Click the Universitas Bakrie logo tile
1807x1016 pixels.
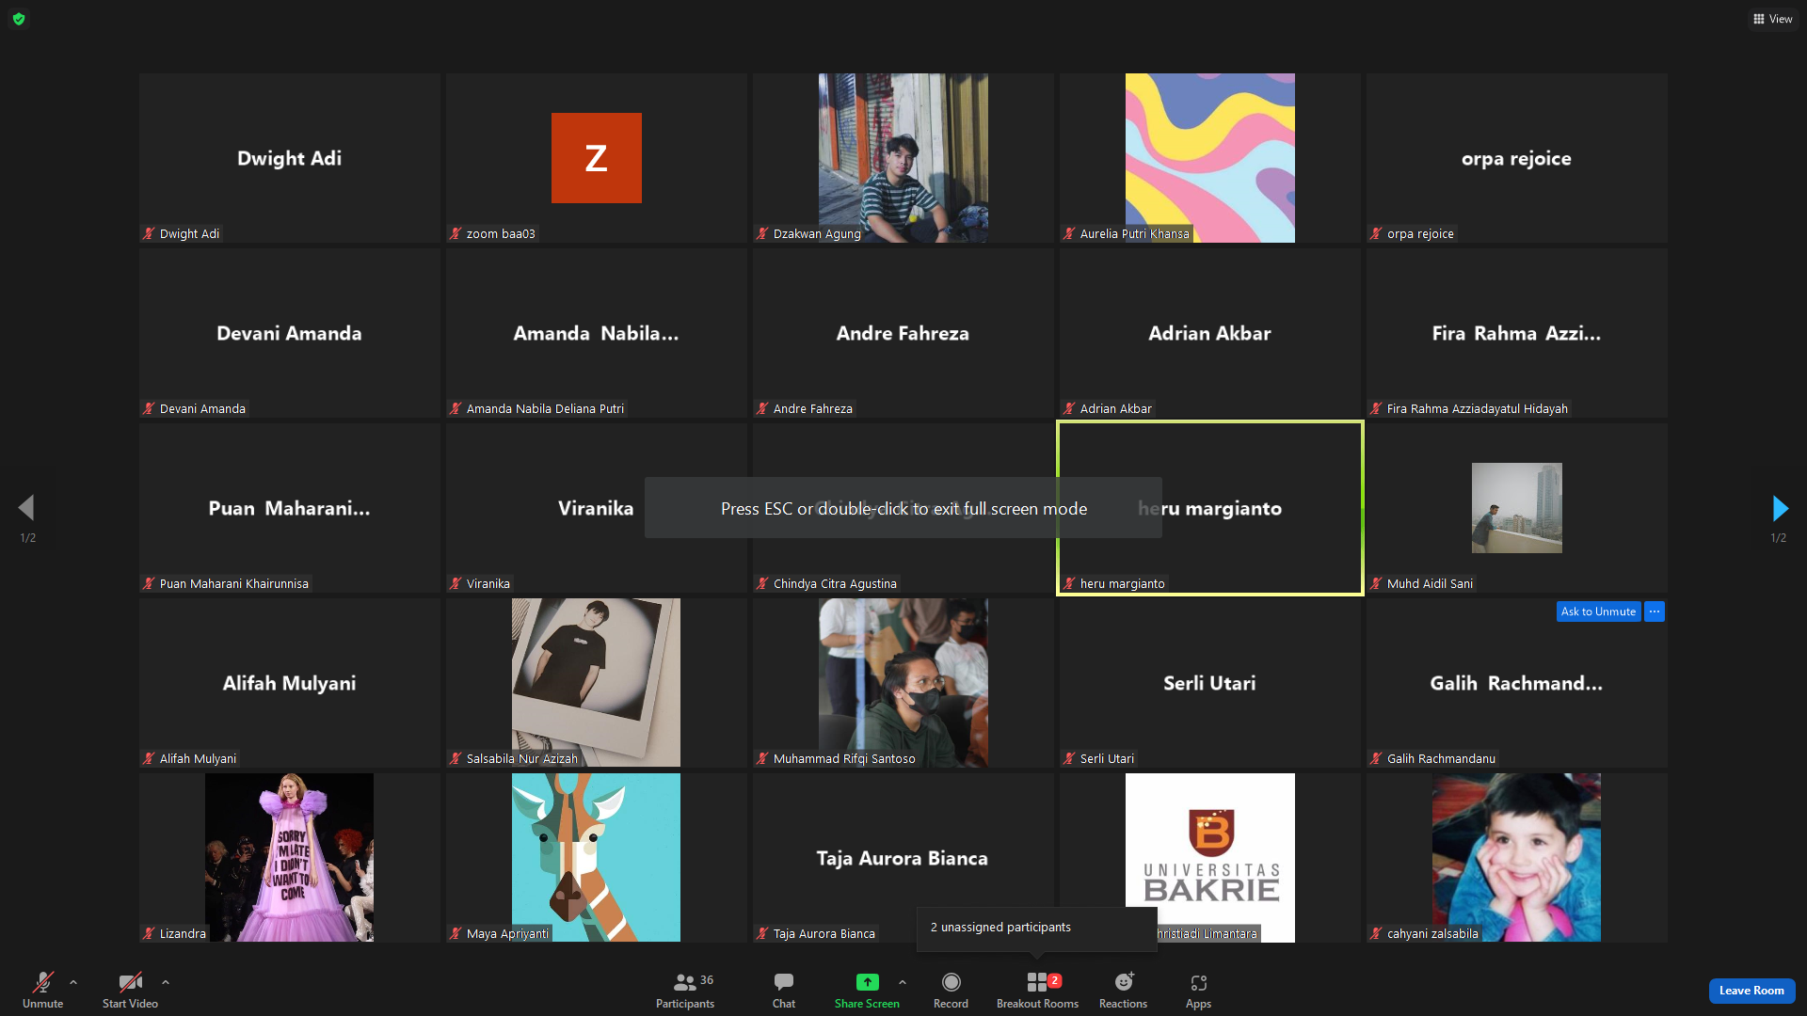pyautogui.click(x=1210, y=858)
